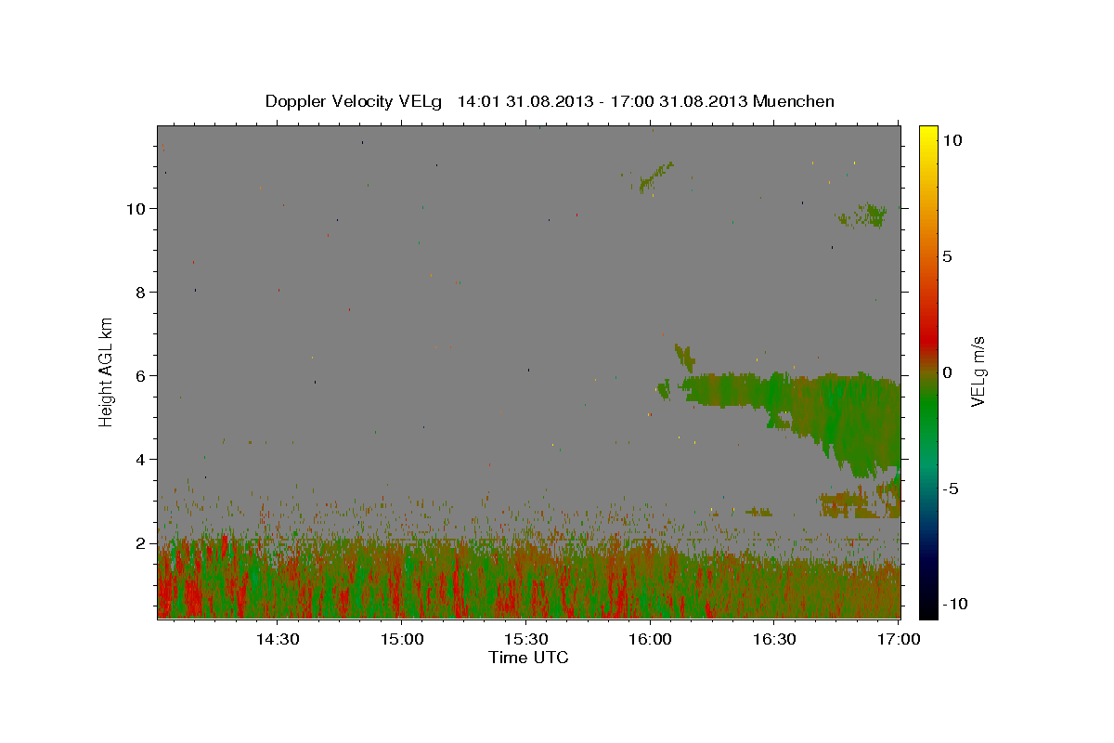The height and width of the screenshot is (743, 1114).
Task: Click the height axis label '2'
Action: point(142,542)
